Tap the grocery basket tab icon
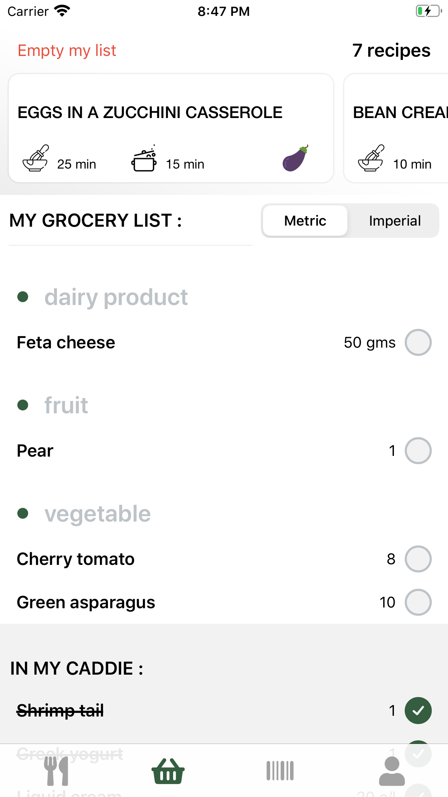 tap(168, 771)
